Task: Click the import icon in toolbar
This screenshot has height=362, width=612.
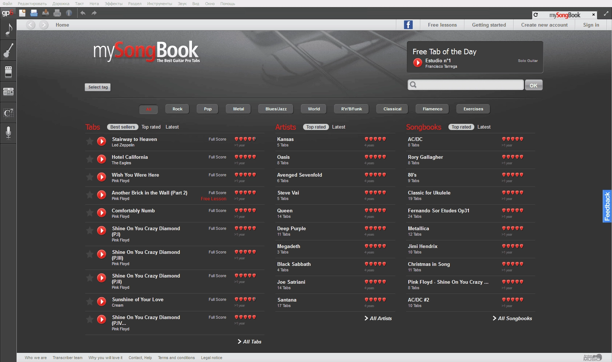Action: tap(46, 13)
